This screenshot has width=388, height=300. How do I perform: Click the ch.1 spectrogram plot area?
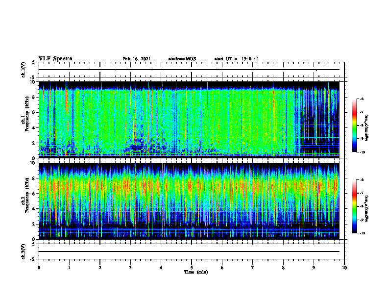(x=189, y=120)
